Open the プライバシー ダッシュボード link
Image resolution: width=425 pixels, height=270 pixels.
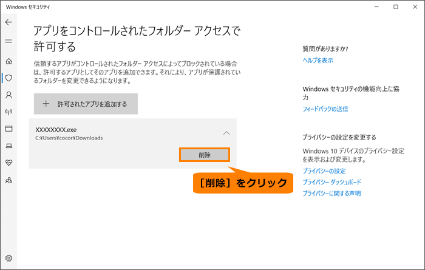331,182
